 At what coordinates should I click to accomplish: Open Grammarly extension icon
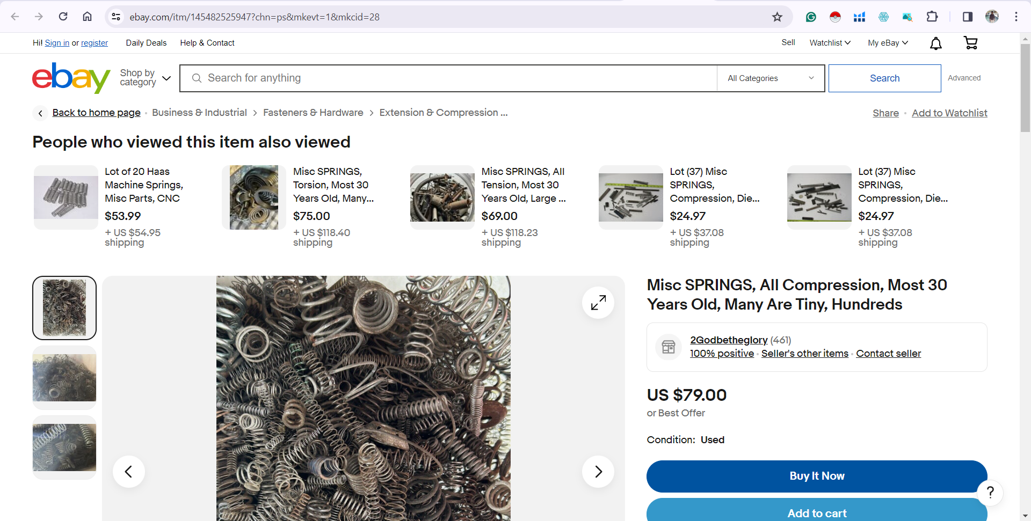pos(811,17)
